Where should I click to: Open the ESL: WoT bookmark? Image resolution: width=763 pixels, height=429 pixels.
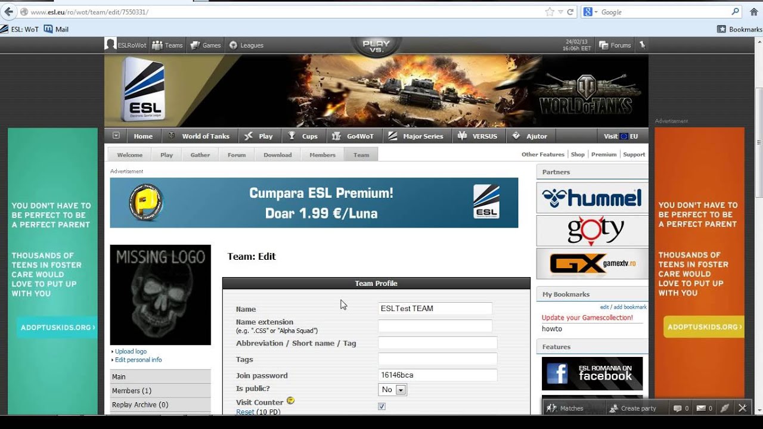(20, 29)
